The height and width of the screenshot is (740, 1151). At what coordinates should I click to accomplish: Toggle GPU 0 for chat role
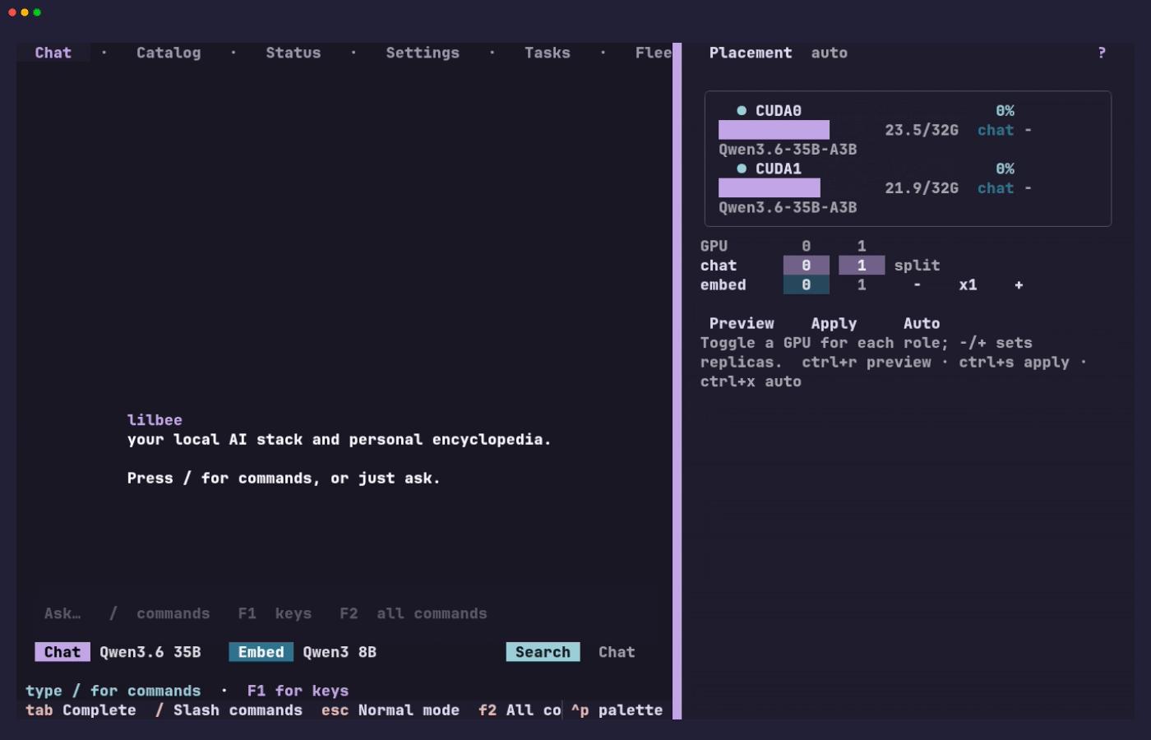pos(806,266)
